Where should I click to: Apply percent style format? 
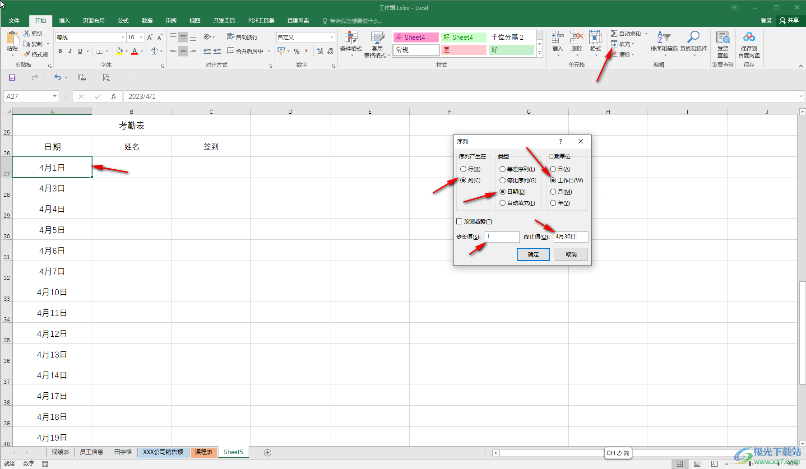tap(297, 51)
